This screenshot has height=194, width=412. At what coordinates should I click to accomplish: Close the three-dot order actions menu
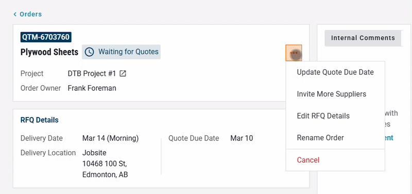point(294,53)
